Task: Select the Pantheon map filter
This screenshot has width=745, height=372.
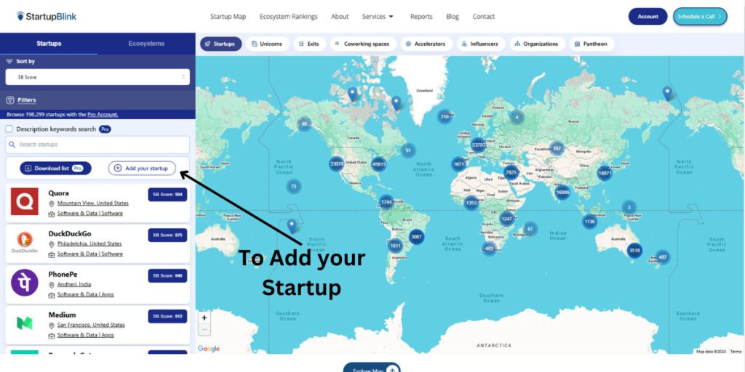Action: point(591,44)
